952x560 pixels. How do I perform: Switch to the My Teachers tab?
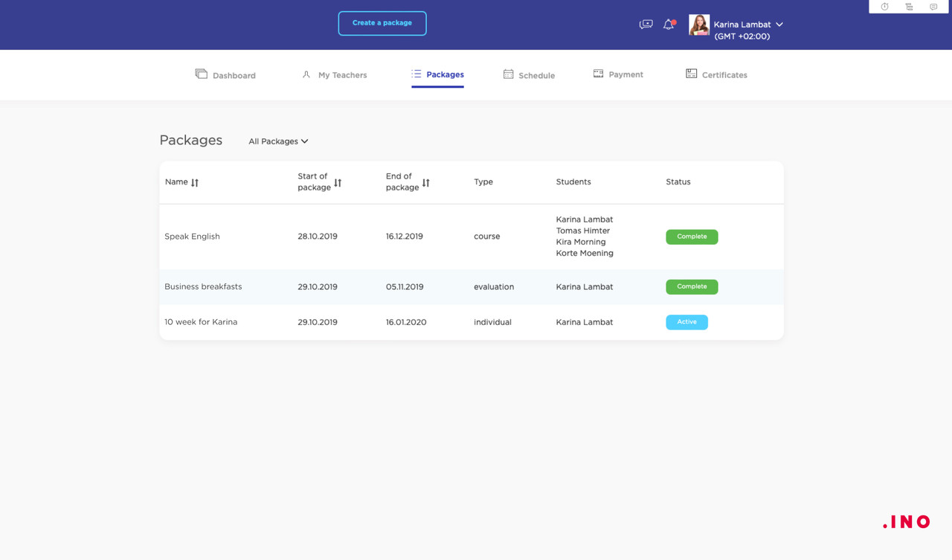[x=334, y=74]
